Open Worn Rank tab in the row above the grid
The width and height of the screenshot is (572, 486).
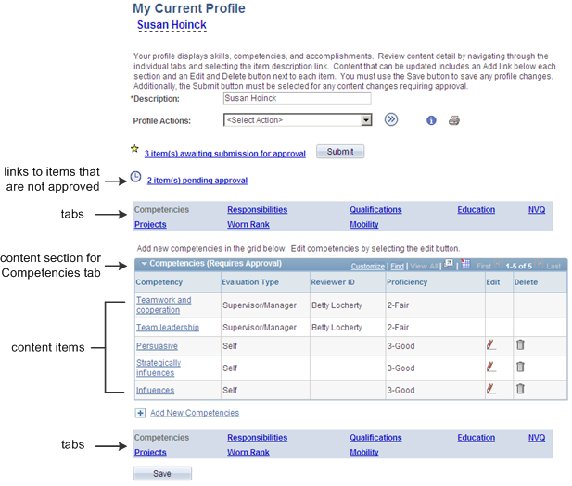click(248, 224)
